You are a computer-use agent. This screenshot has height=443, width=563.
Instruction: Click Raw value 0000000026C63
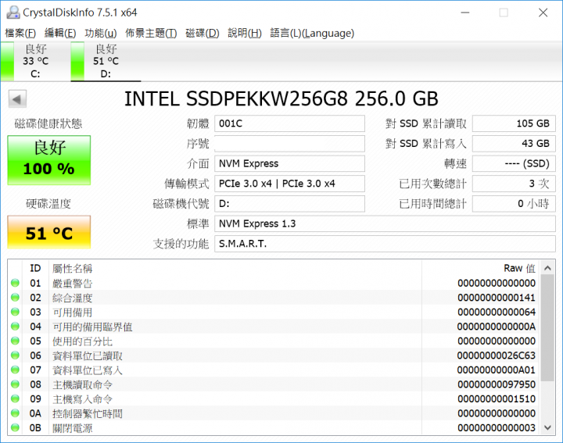click(497, 355)
